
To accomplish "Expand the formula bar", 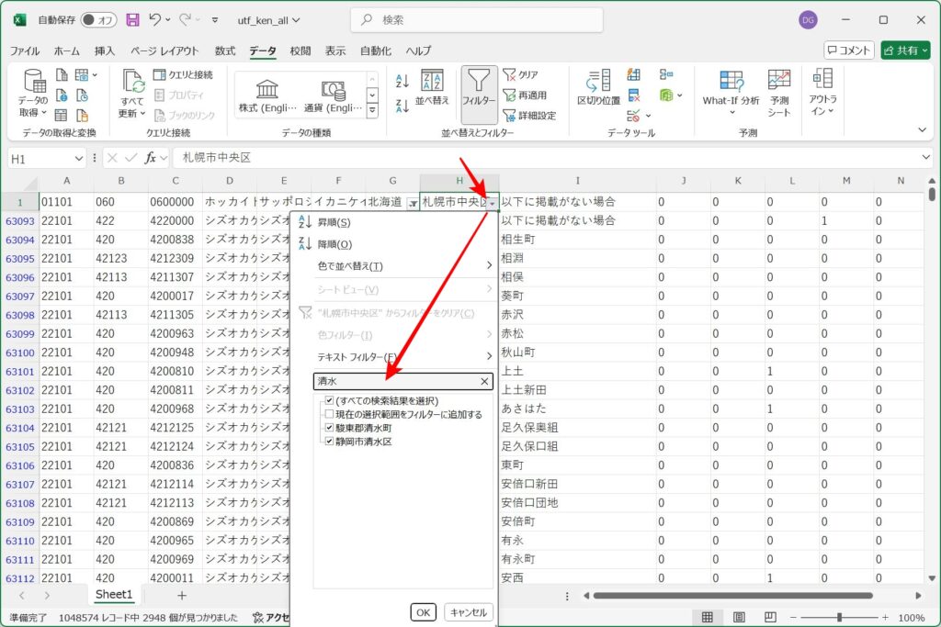I will (x=925, y=158).
